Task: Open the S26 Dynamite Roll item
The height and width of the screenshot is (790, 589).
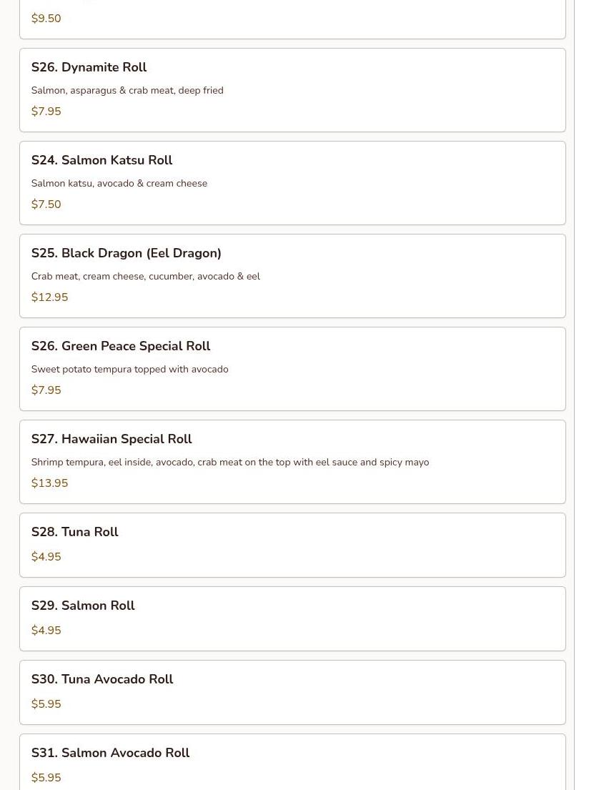Action: [89, 67]
